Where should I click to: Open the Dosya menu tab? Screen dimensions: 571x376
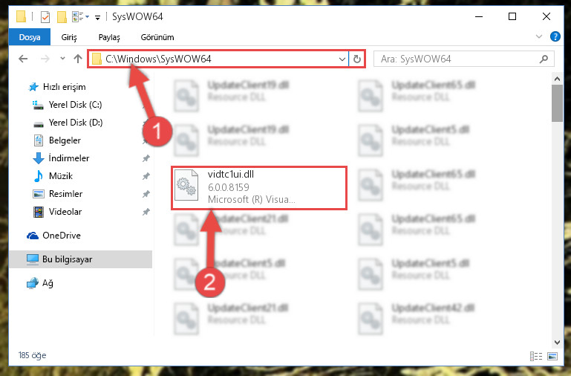(x=30, y=37)
